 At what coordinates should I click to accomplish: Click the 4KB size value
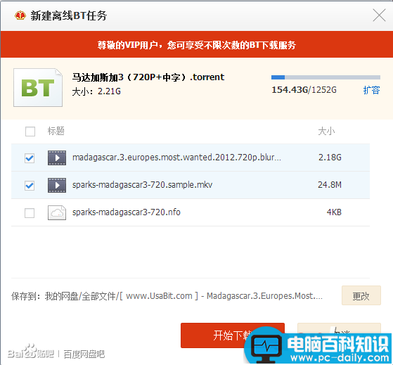tap(334, 212)
